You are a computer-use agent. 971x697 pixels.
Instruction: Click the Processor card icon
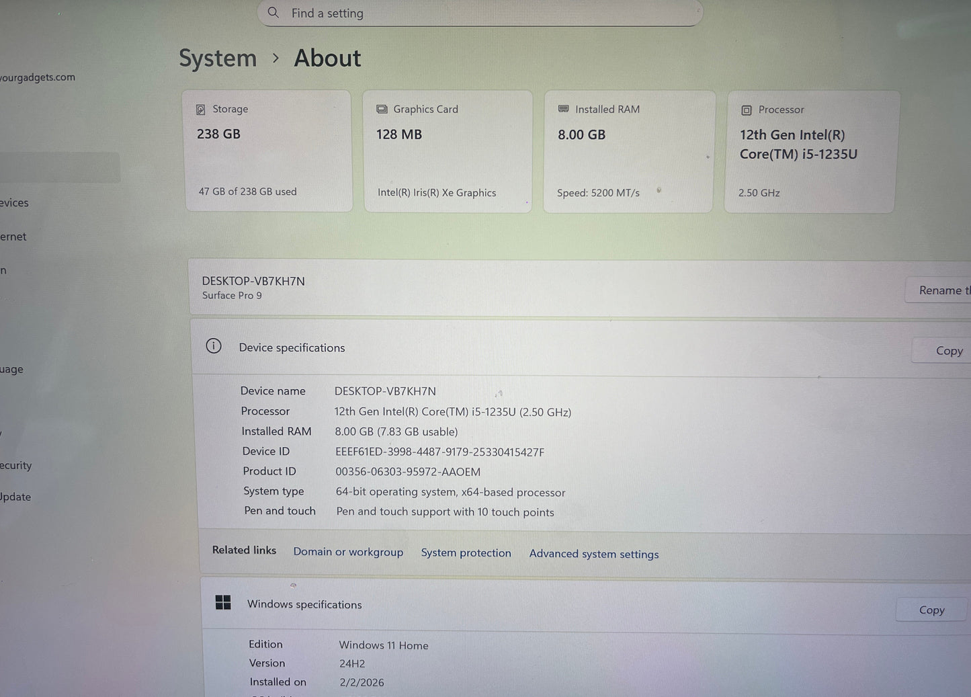click(x=746, y=110)
